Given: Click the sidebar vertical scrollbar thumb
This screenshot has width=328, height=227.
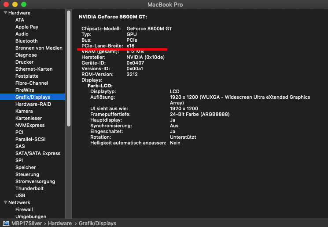Looking at the screenshot, I should point(69,68).
